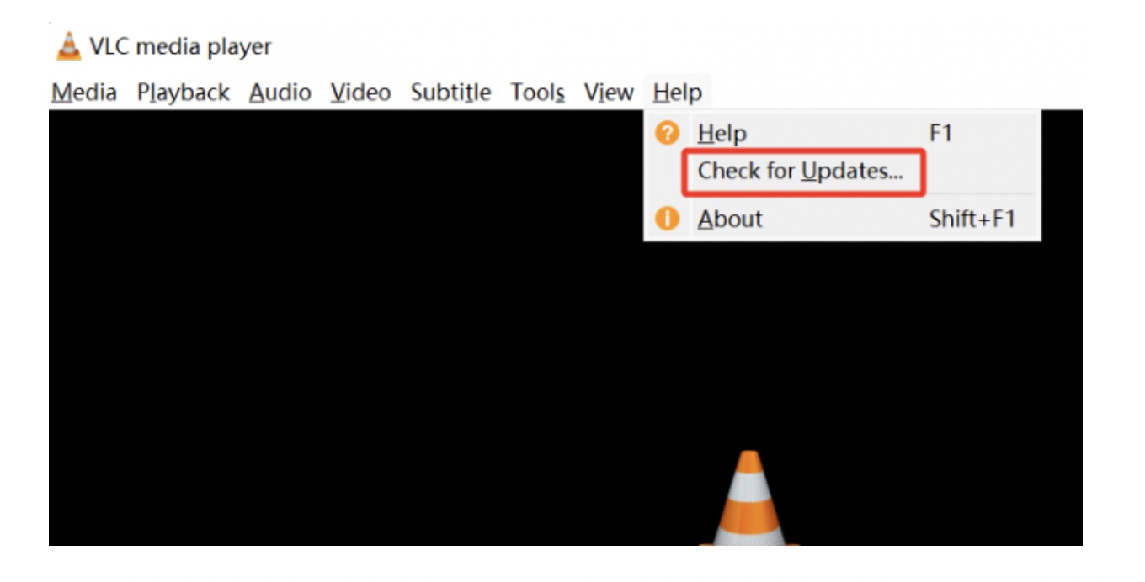Open the View menu

pyautogui.click(x=609, y=93)
